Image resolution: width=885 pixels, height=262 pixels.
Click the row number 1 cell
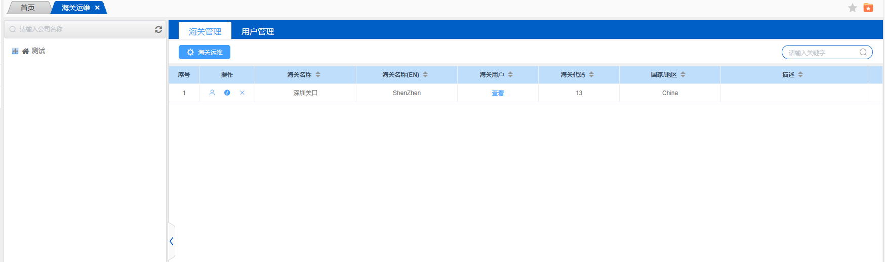(x=184, y=93)
